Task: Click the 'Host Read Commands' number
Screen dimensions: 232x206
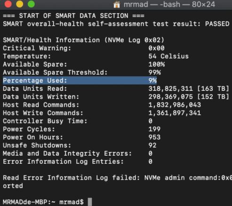Action: point(175,105)
